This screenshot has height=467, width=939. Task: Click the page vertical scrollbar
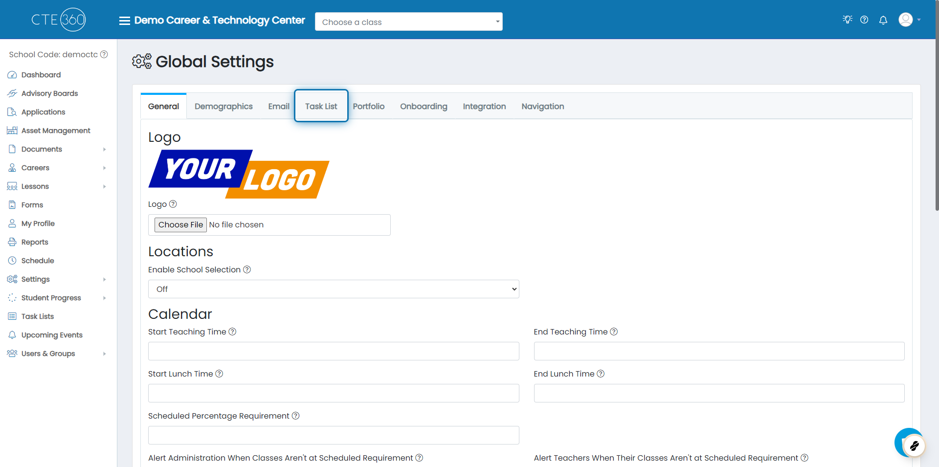pos(936,122)
